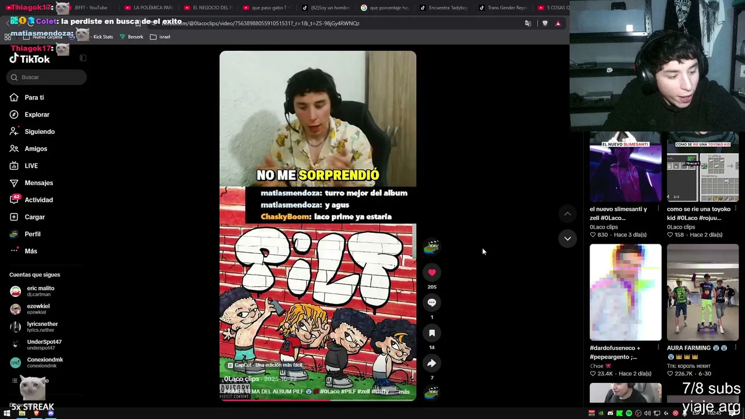Go to the Explorar page

pos(37,115)
